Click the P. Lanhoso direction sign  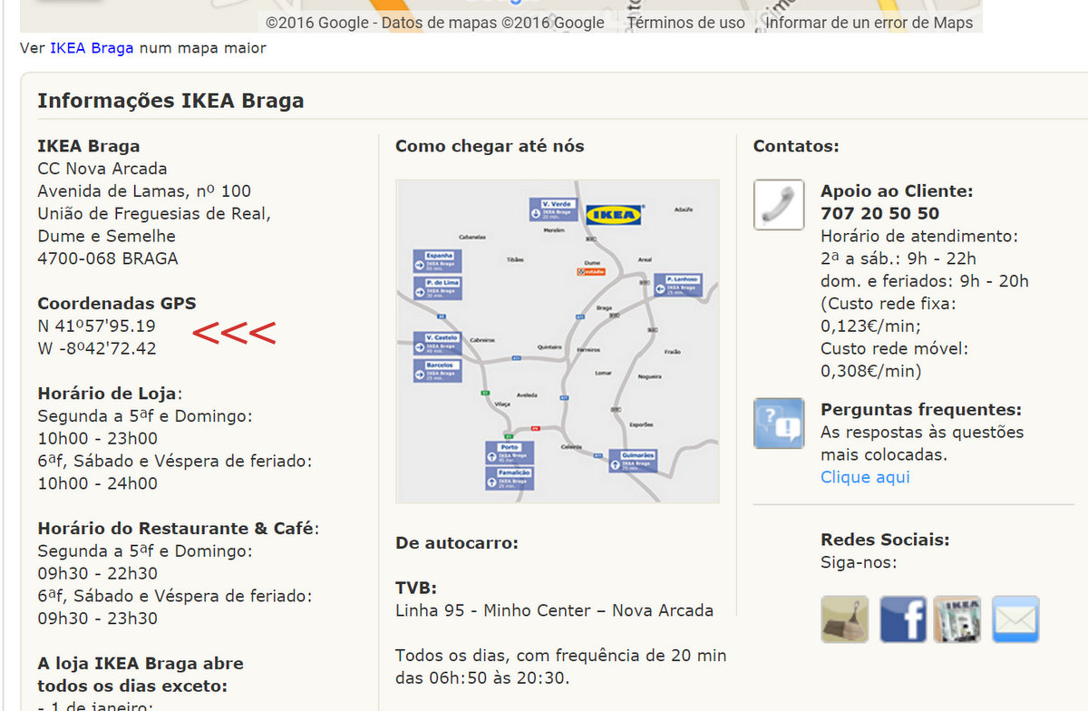tap(677, 285)
